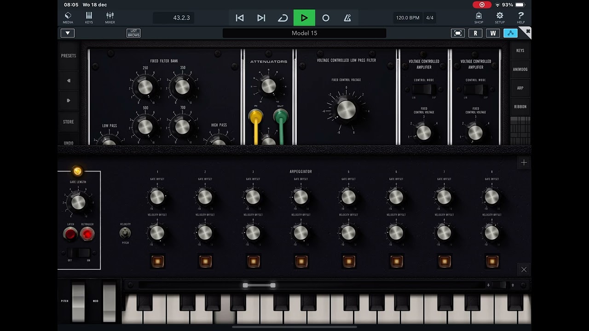589x331 pixels.
Task: Switch to Keys tab on right sidebar
Action: 520,51
